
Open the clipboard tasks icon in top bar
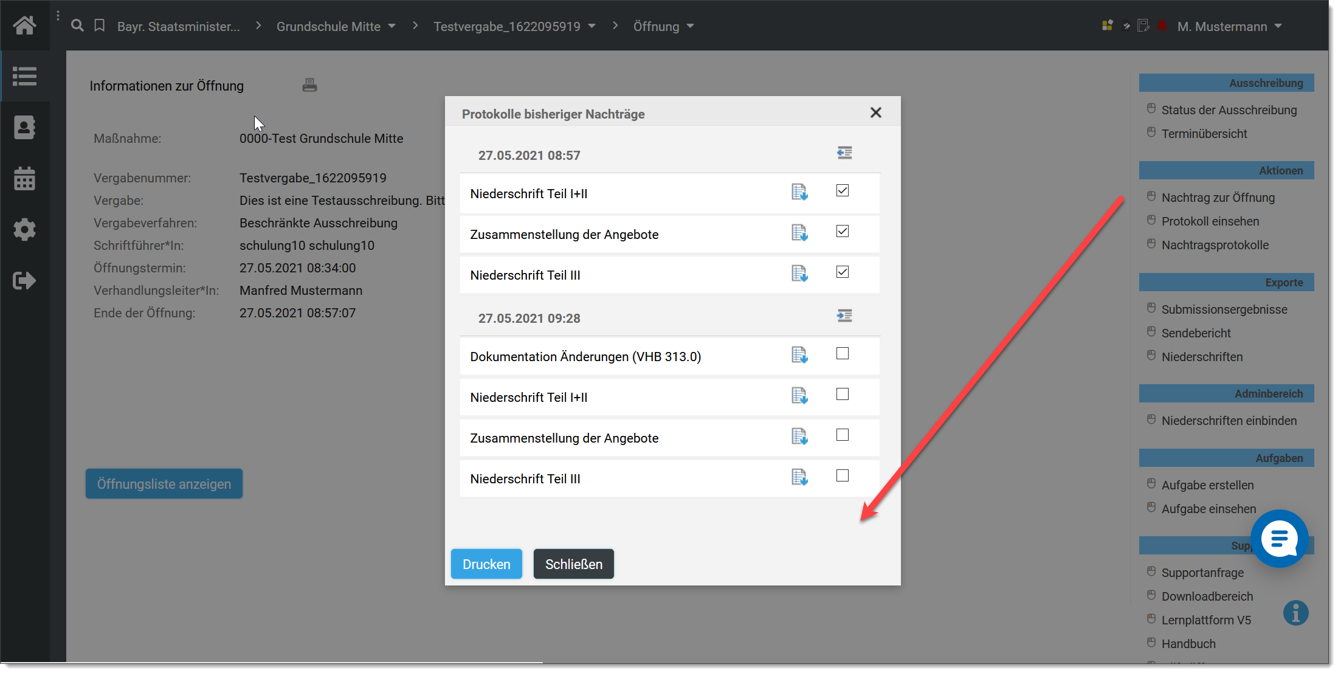[1126, 26]
